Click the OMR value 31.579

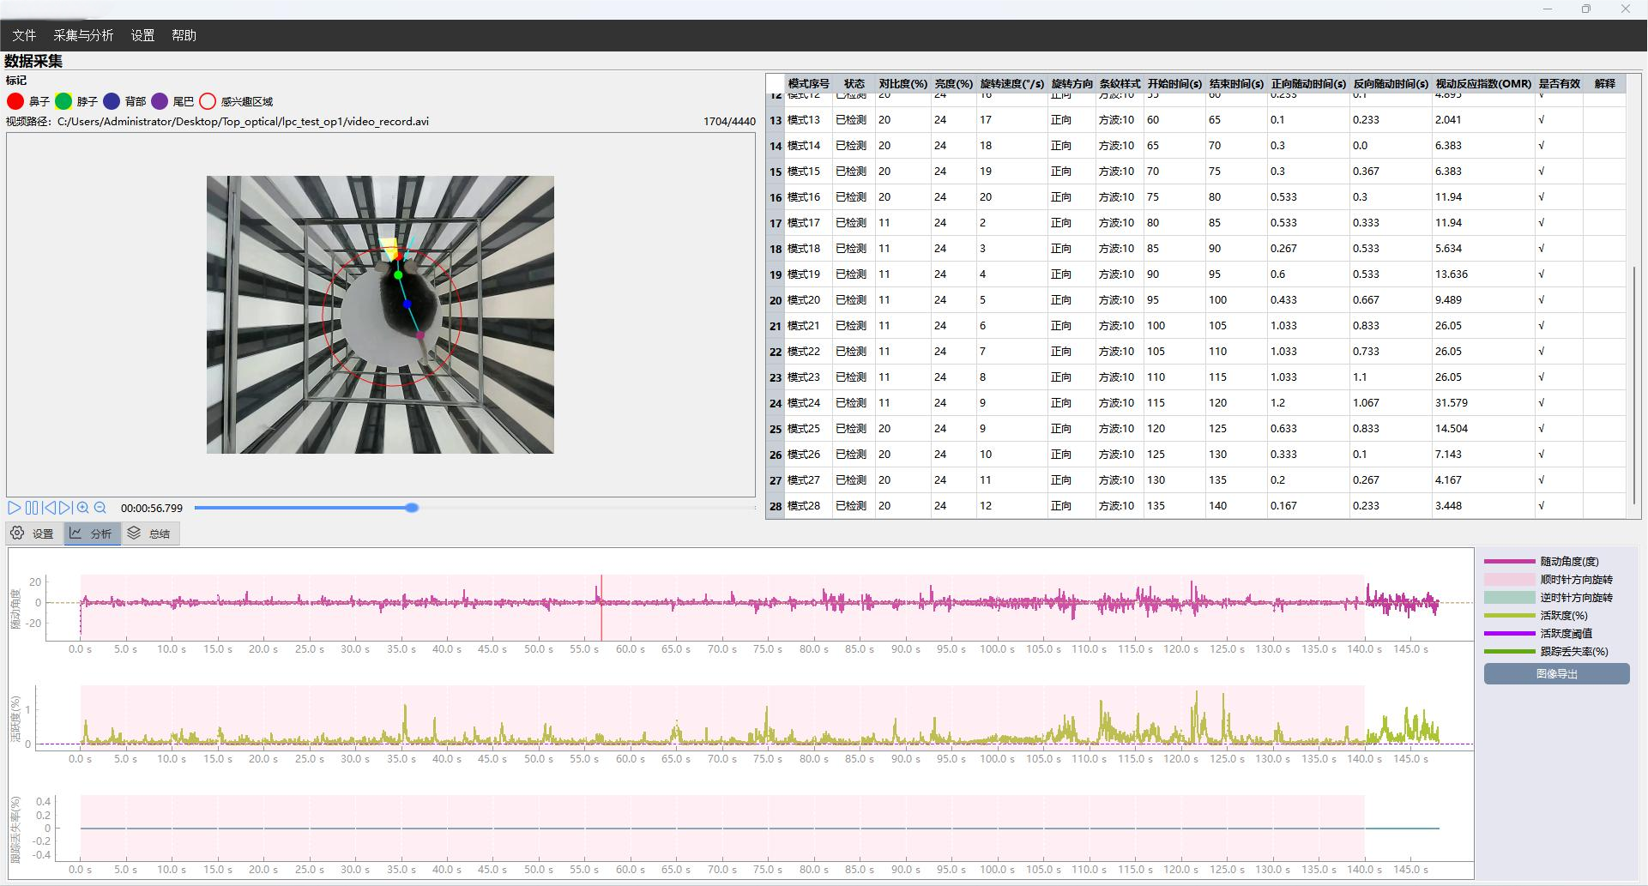[1483, 403]
